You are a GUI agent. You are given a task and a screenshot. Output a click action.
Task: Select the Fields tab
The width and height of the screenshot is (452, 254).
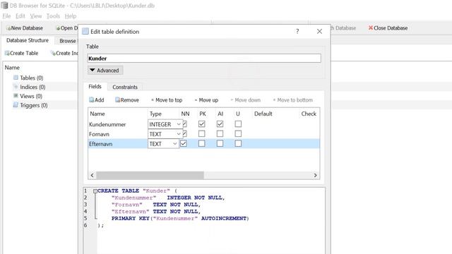click(95, 86)
